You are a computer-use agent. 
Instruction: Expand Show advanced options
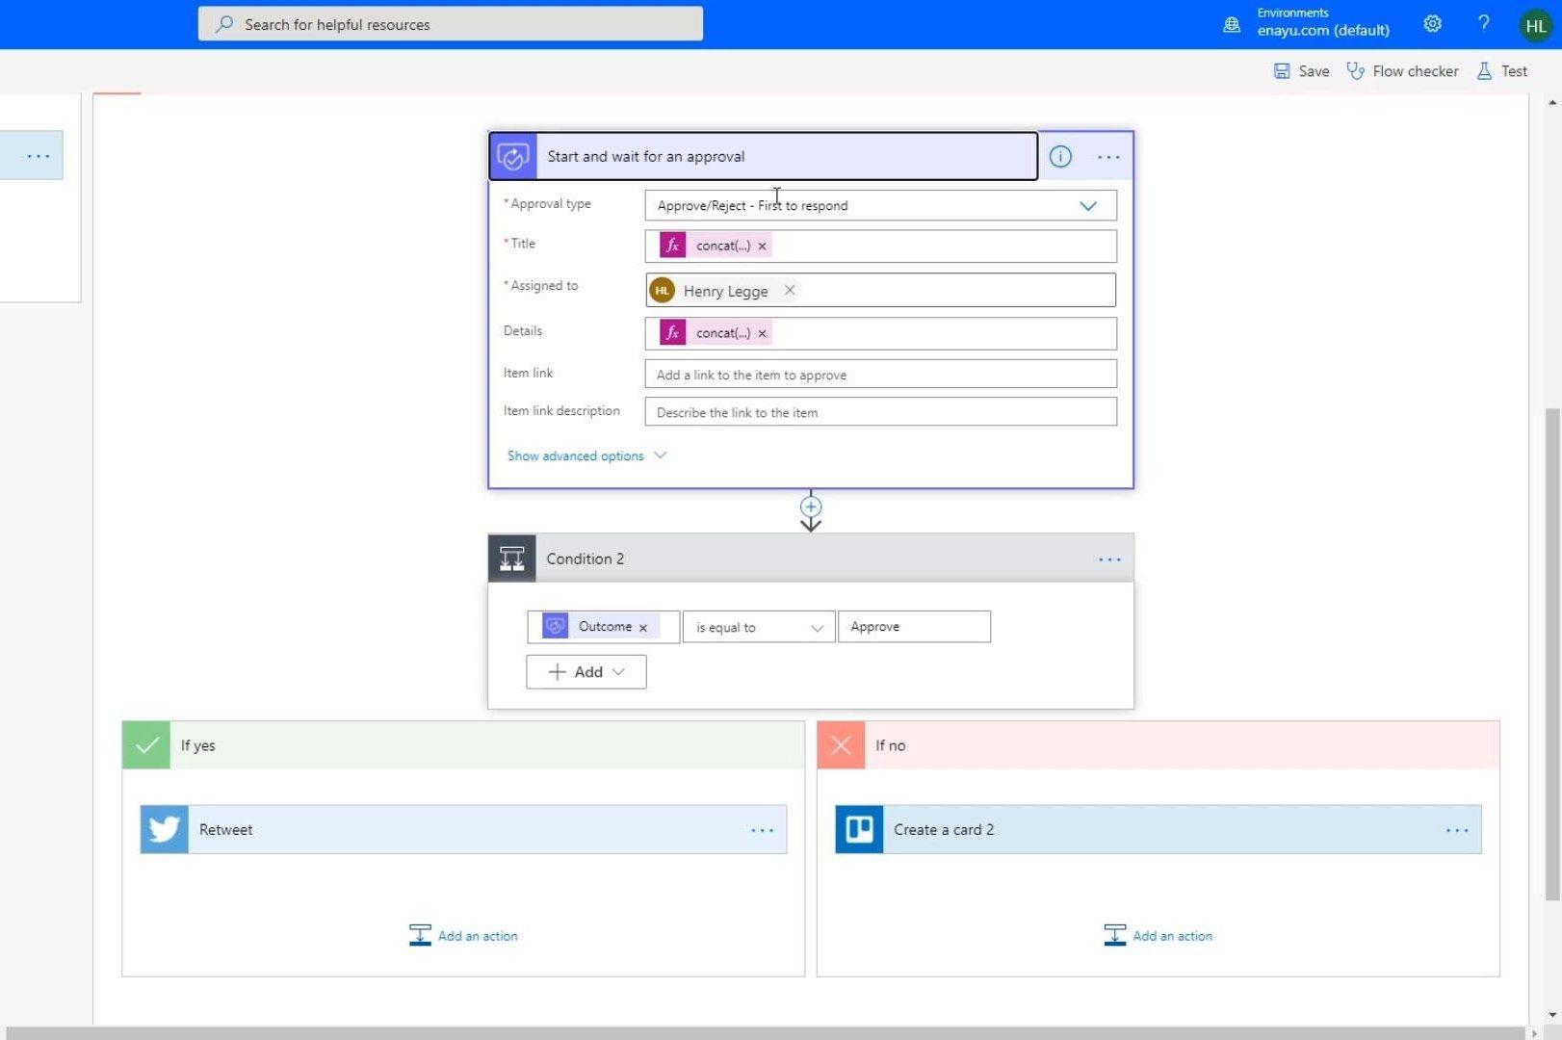(x=586, y=455)
